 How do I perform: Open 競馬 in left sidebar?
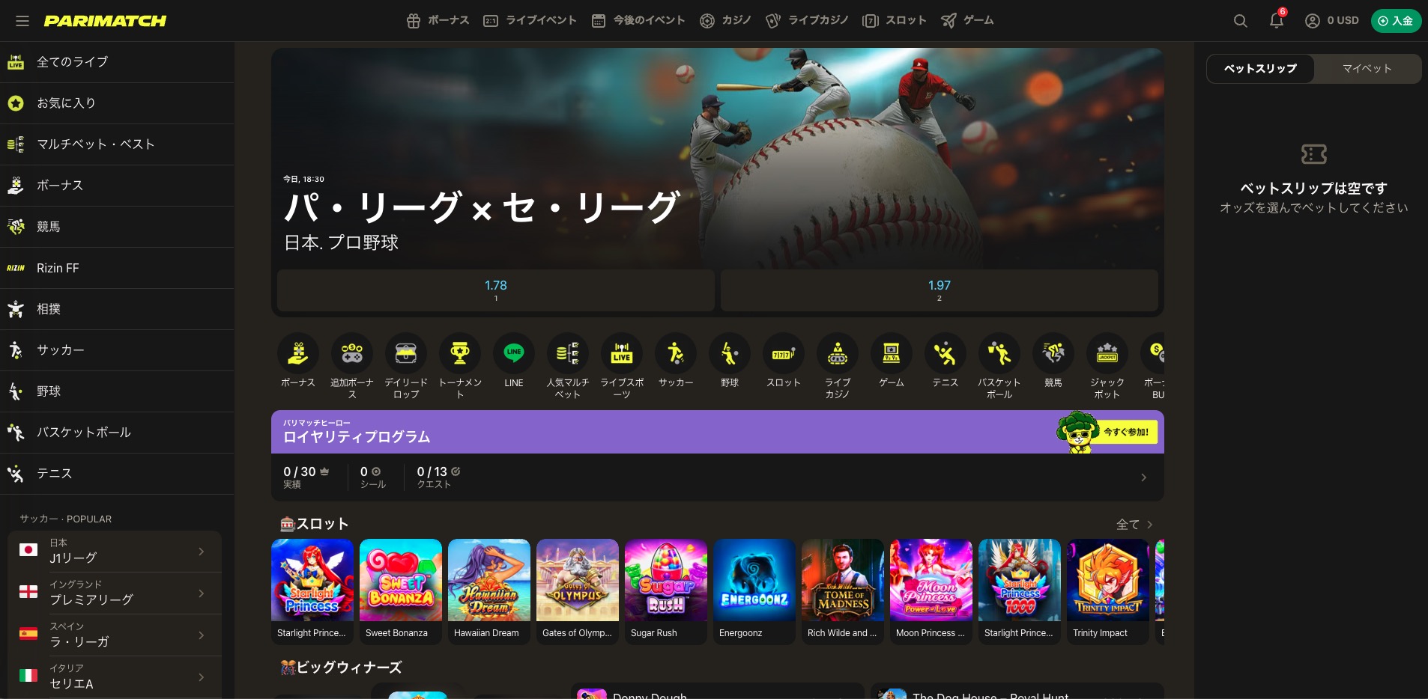coord(117,227)
